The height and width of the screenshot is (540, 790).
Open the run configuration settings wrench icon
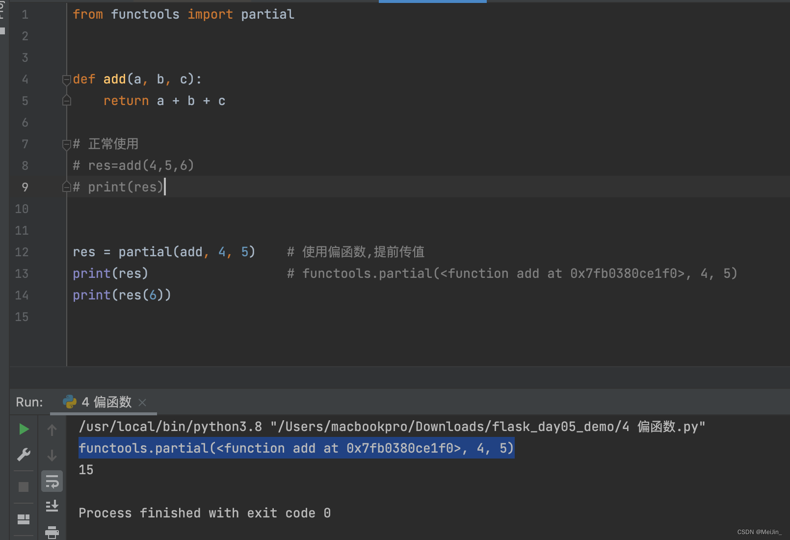(24, 455)
